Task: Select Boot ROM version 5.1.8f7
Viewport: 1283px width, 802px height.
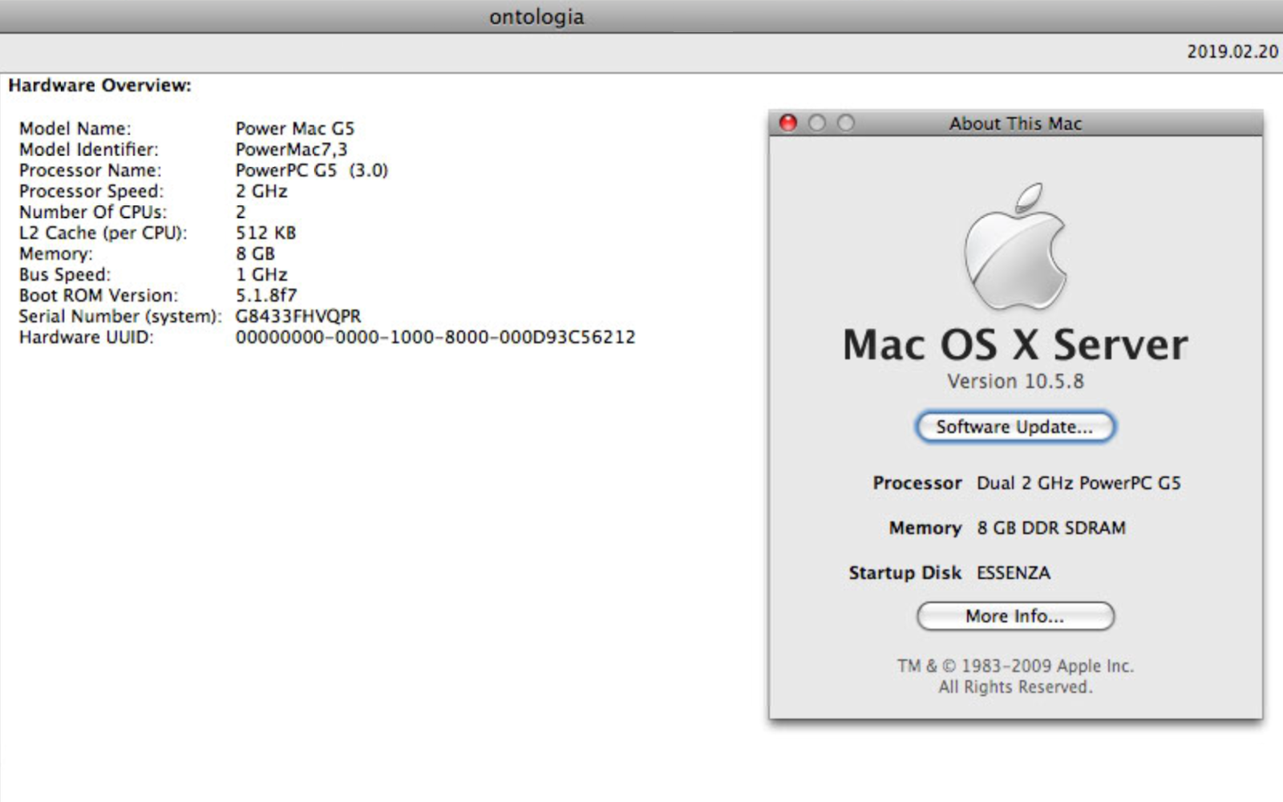Action: point(266,295)
